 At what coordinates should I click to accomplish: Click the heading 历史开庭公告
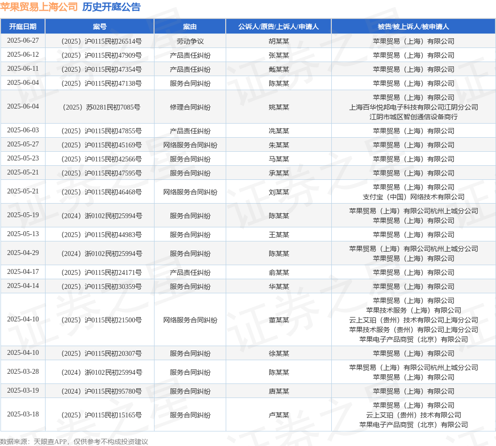click(x=111, y=7)
